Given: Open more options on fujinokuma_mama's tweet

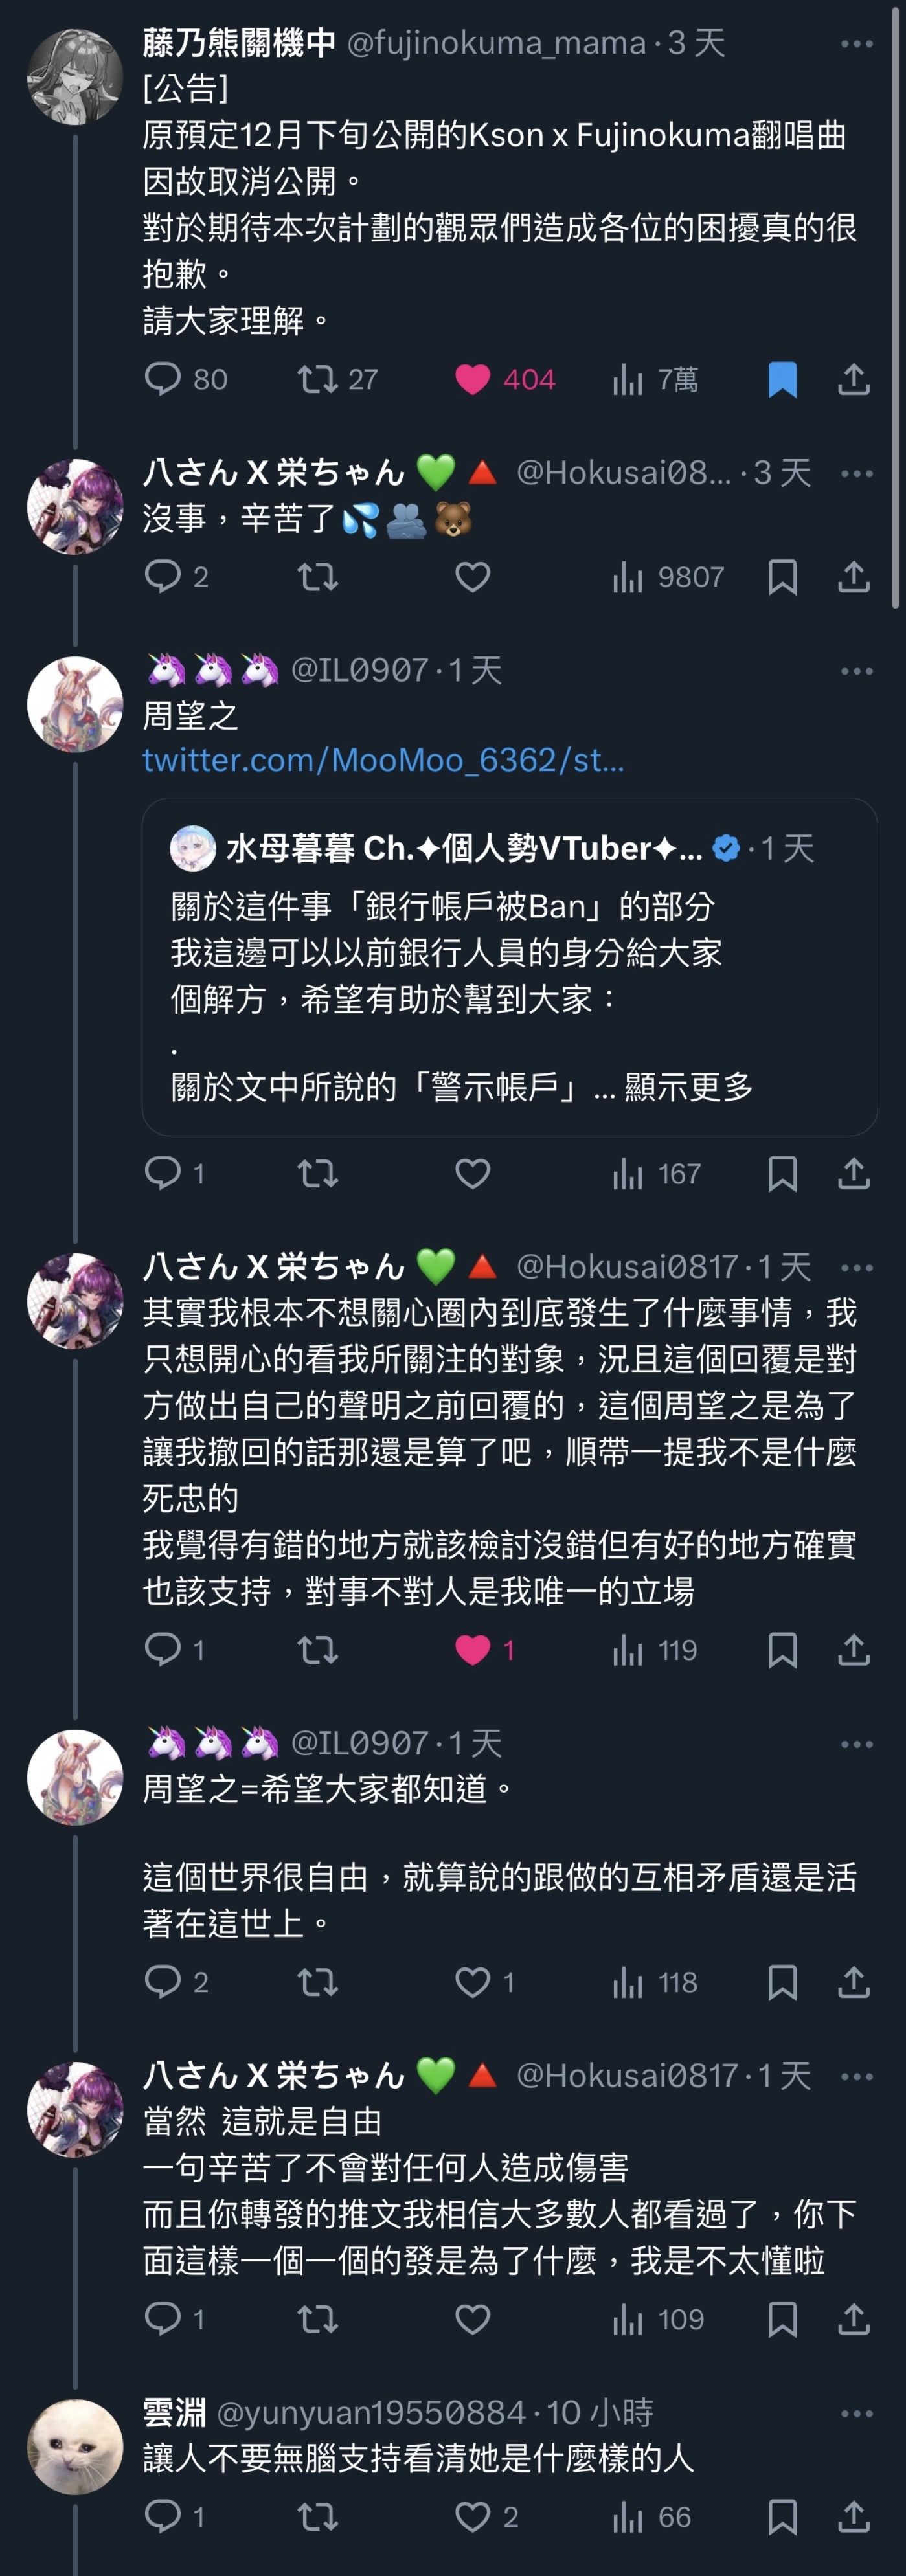Looking at the screenshot, I should [x=857, y=44].
